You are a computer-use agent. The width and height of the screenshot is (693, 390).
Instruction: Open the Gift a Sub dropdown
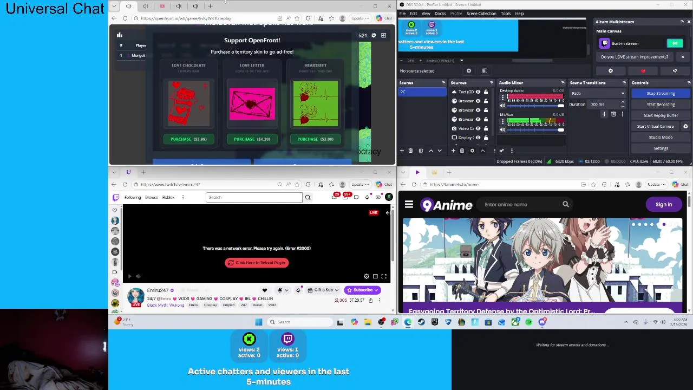pyautogui.click(x=323, y=290)
